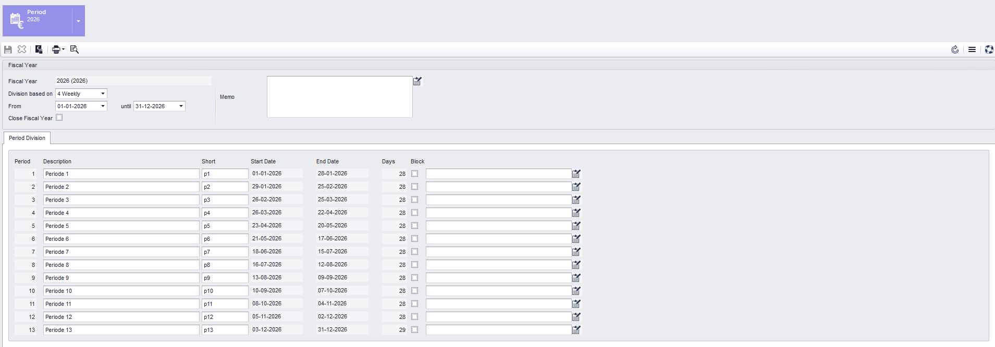
Task: Open the until date dropdown
Action: [181, 106]
